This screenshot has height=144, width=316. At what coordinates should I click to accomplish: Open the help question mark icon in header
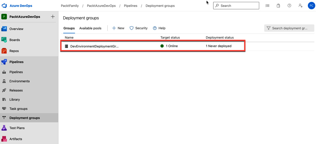tap(289, 6)
